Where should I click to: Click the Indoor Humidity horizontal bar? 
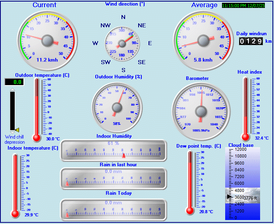coord(114,150)
